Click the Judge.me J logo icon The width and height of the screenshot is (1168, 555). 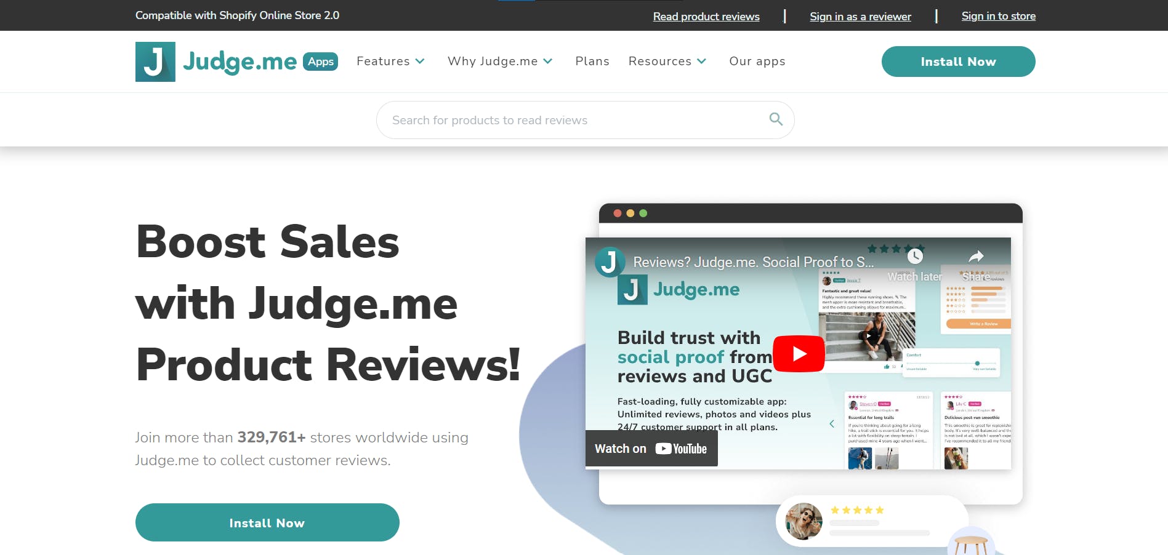pyautogui.click(x=155, y=62)
